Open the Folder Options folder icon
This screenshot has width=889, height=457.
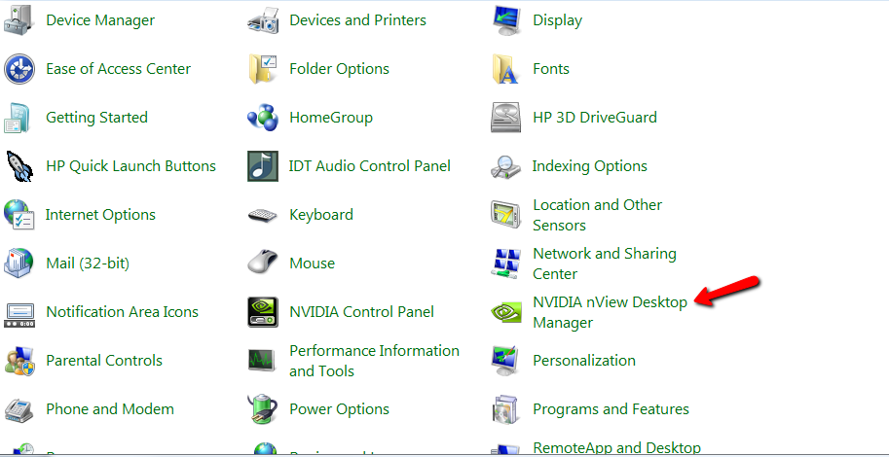tap(263, 69)
